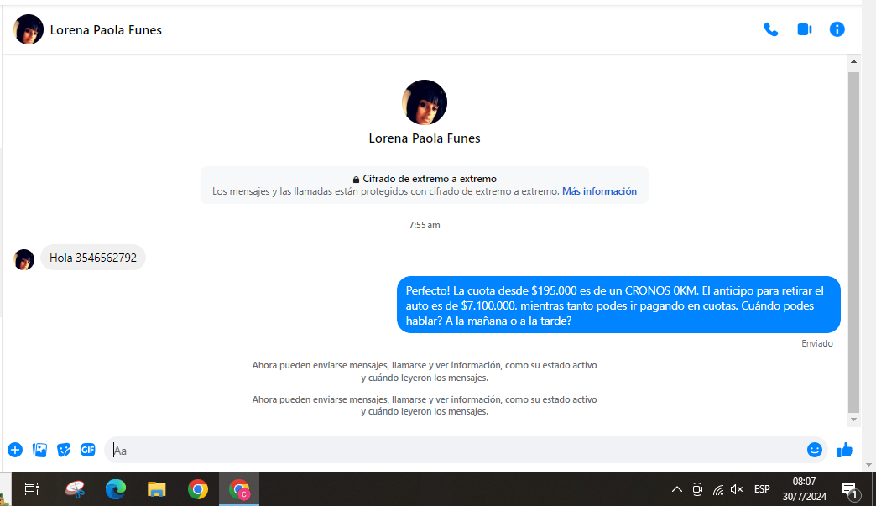The image size is (876, 506).
Task: Open more actions plus button
Action: coord(15,450)
